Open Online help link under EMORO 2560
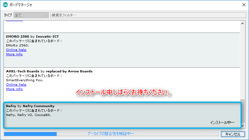 coord(16,50)
